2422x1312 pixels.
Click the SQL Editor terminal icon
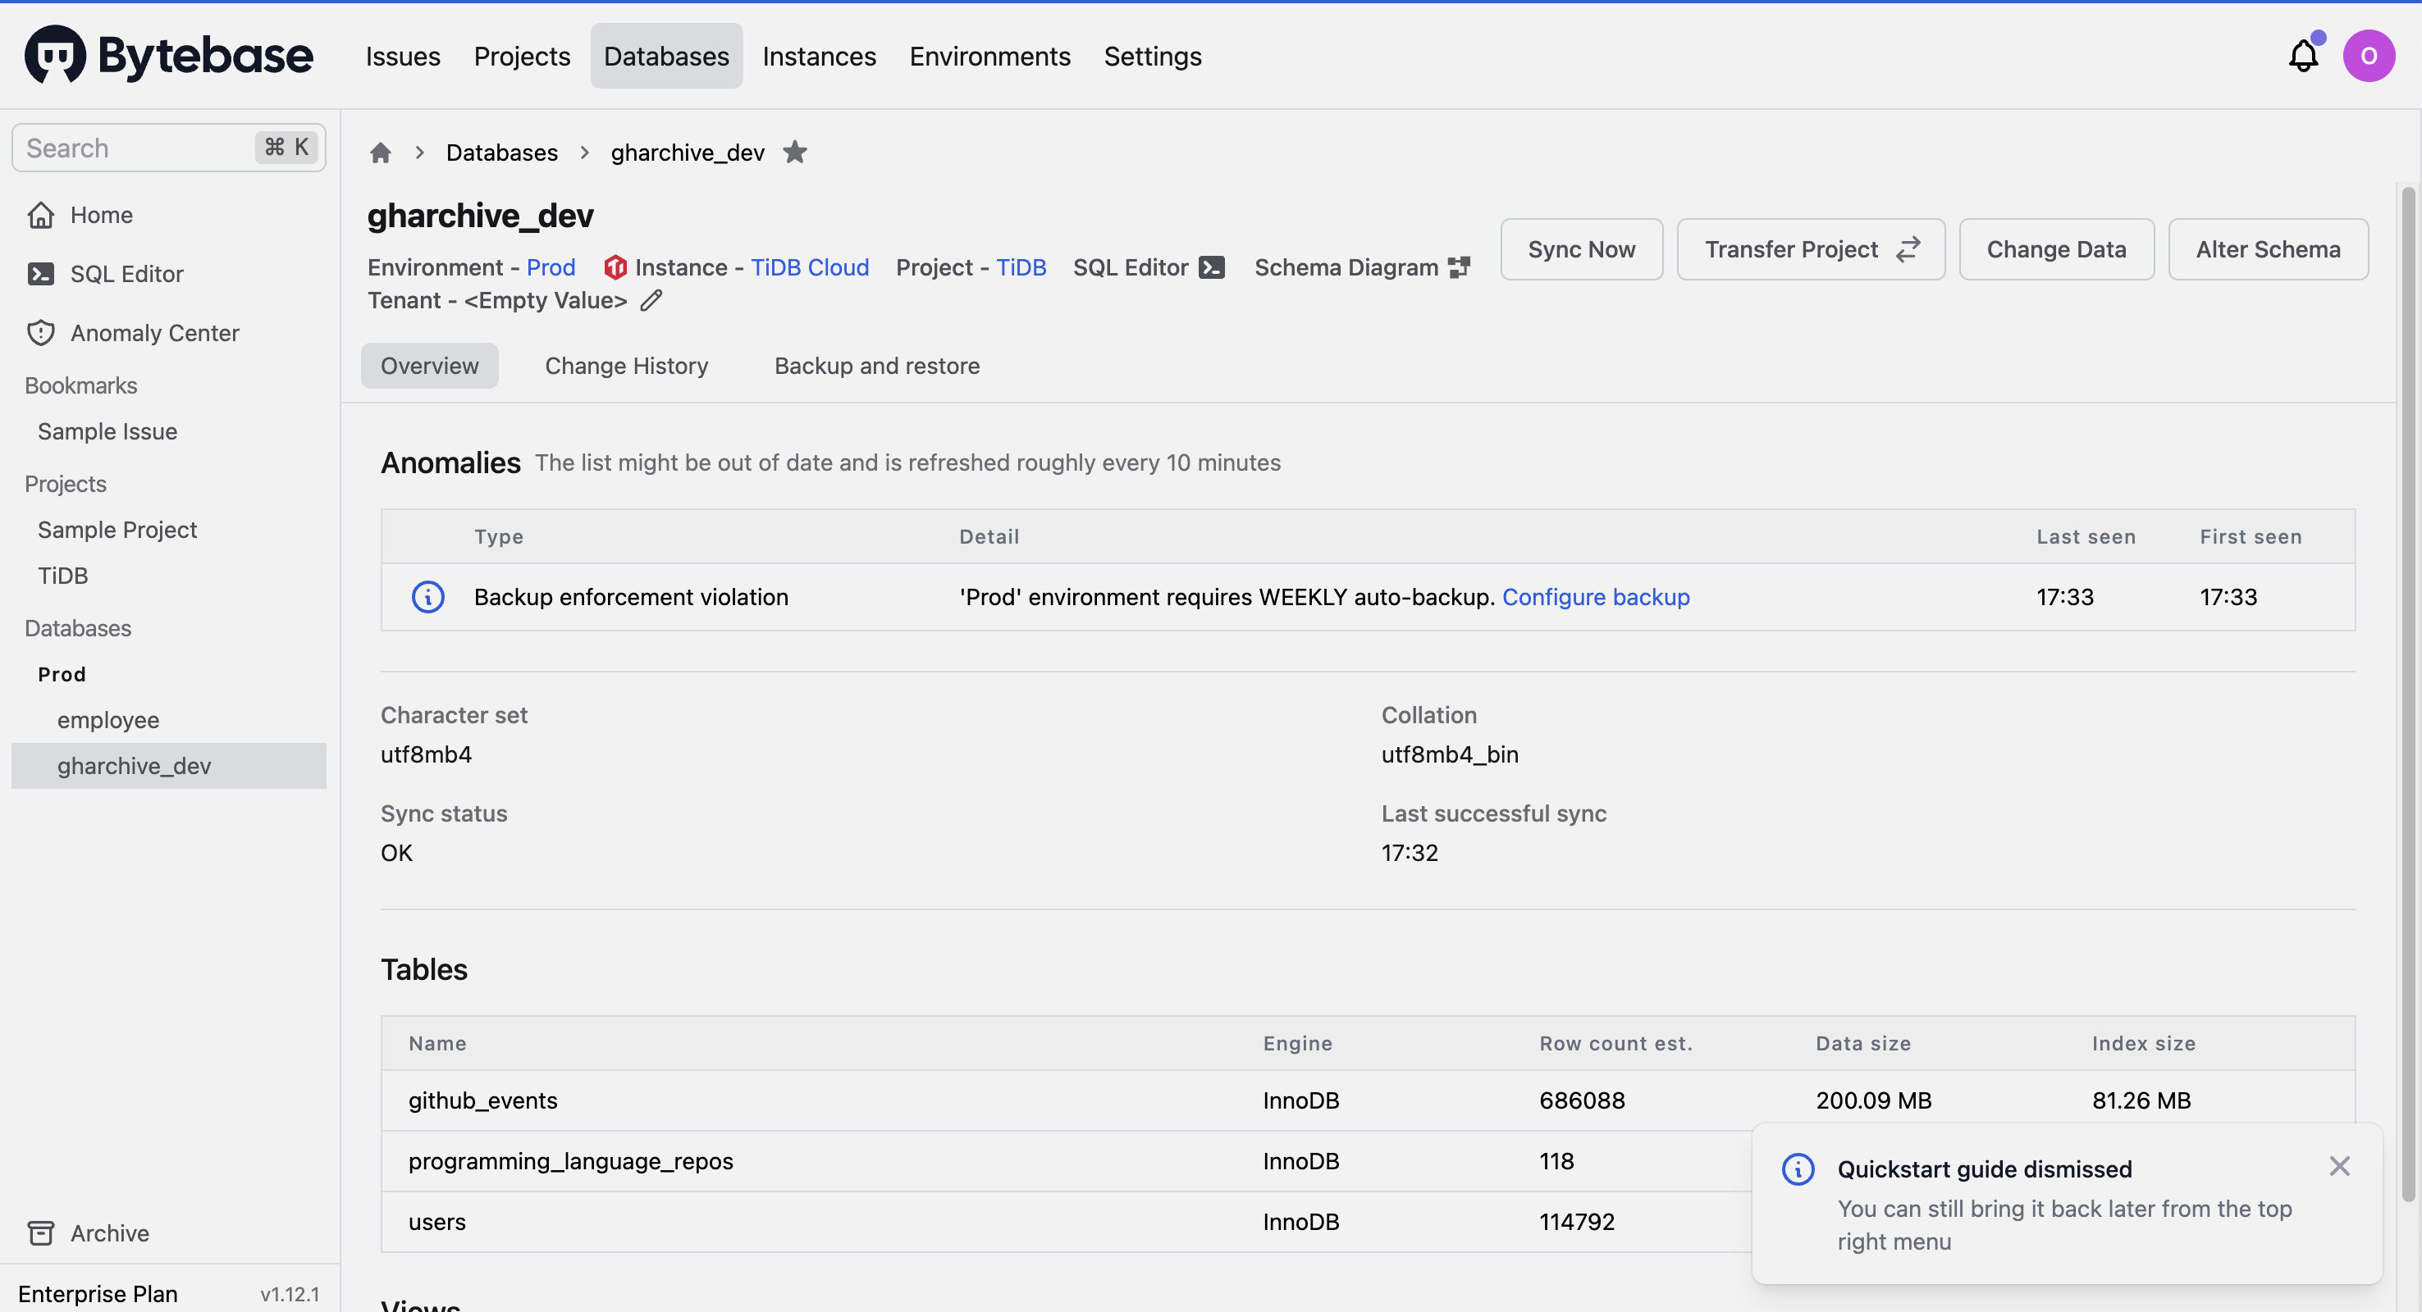coord(1212,265)
